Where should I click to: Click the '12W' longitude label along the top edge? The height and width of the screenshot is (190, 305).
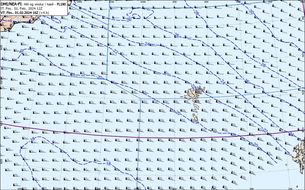111,2
